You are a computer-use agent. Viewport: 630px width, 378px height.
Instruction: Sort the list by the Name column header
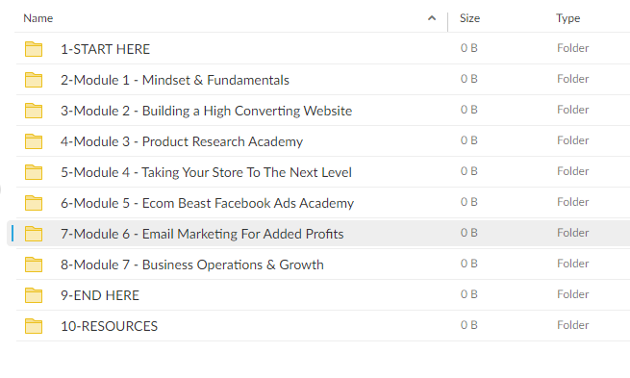coord(38,18)
